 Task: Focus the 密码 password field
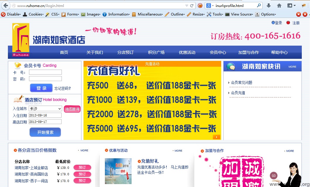[45, 79]
